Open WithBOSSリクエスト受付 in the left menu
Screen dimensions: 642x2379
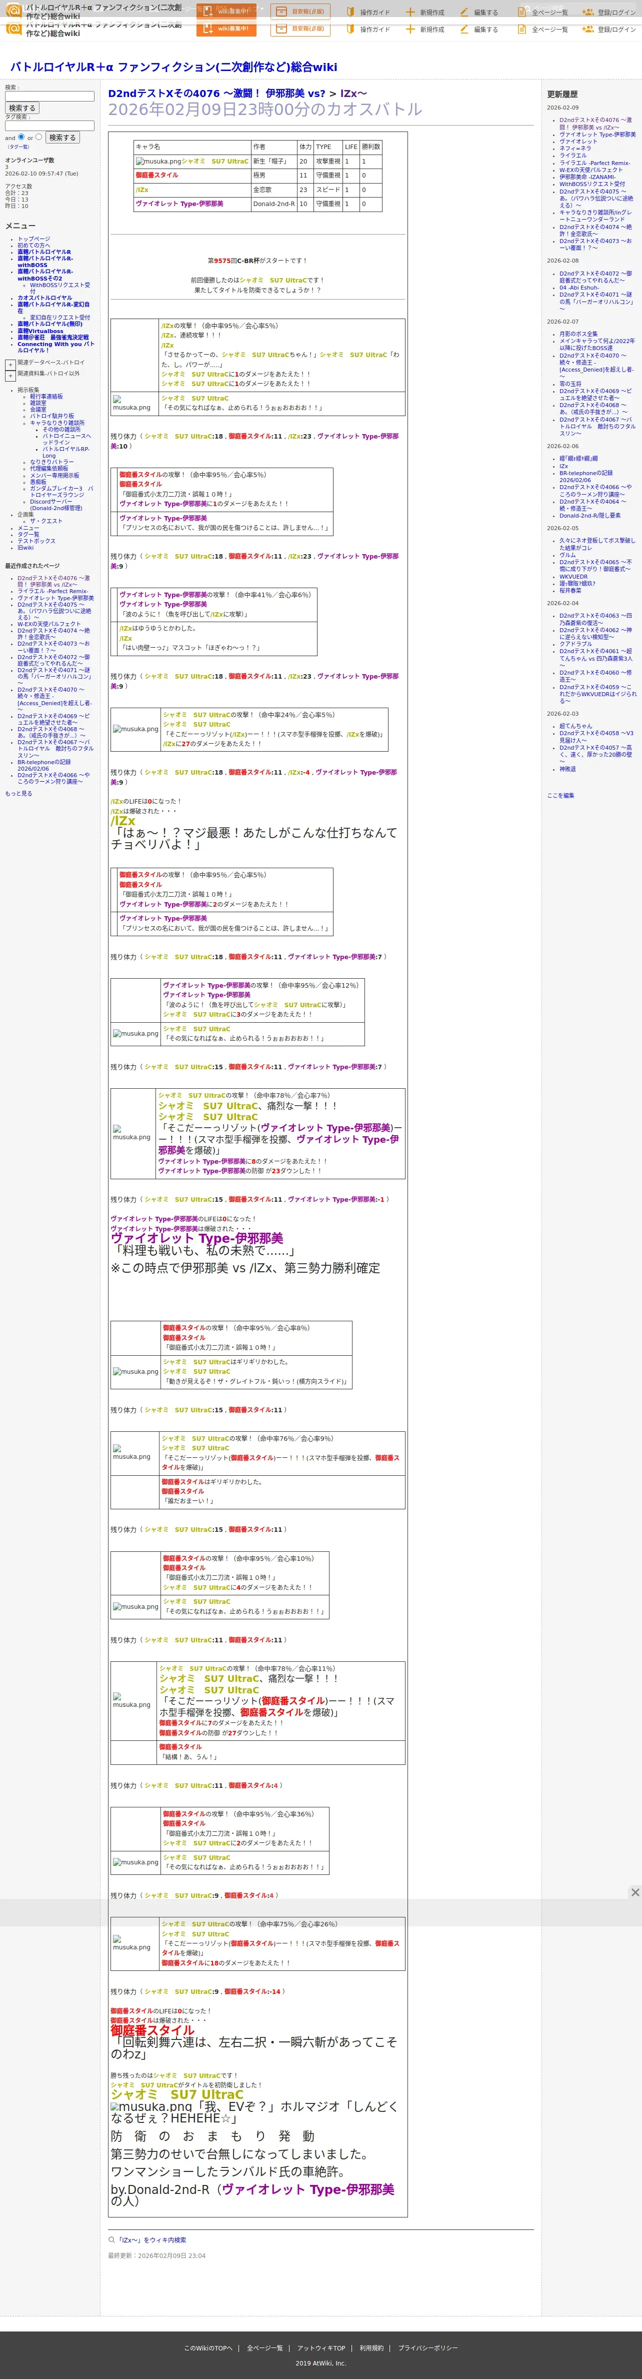[x=60, y=288]
